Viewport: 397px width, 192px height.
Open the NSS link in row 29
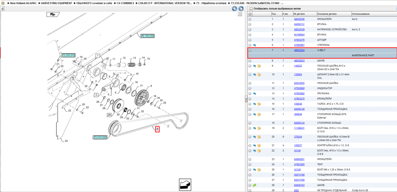[296, 190]
